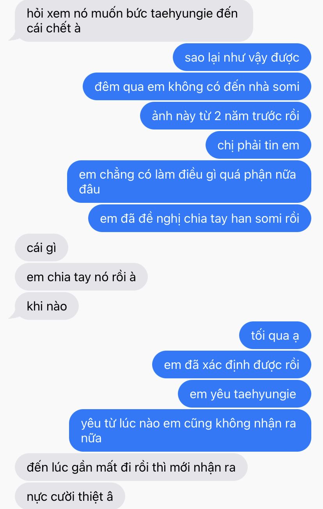Tap the gray message 'hỏi xem nó muốn bức taehyungie'
The width and height of the screenshot is (323, 509).
[134, 21]
